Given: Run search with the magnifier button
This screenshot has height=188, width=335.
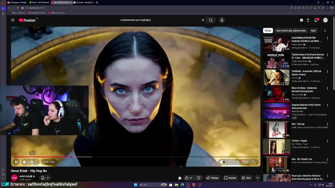Looking at the screenshot, I should click(x=211, y=20).
